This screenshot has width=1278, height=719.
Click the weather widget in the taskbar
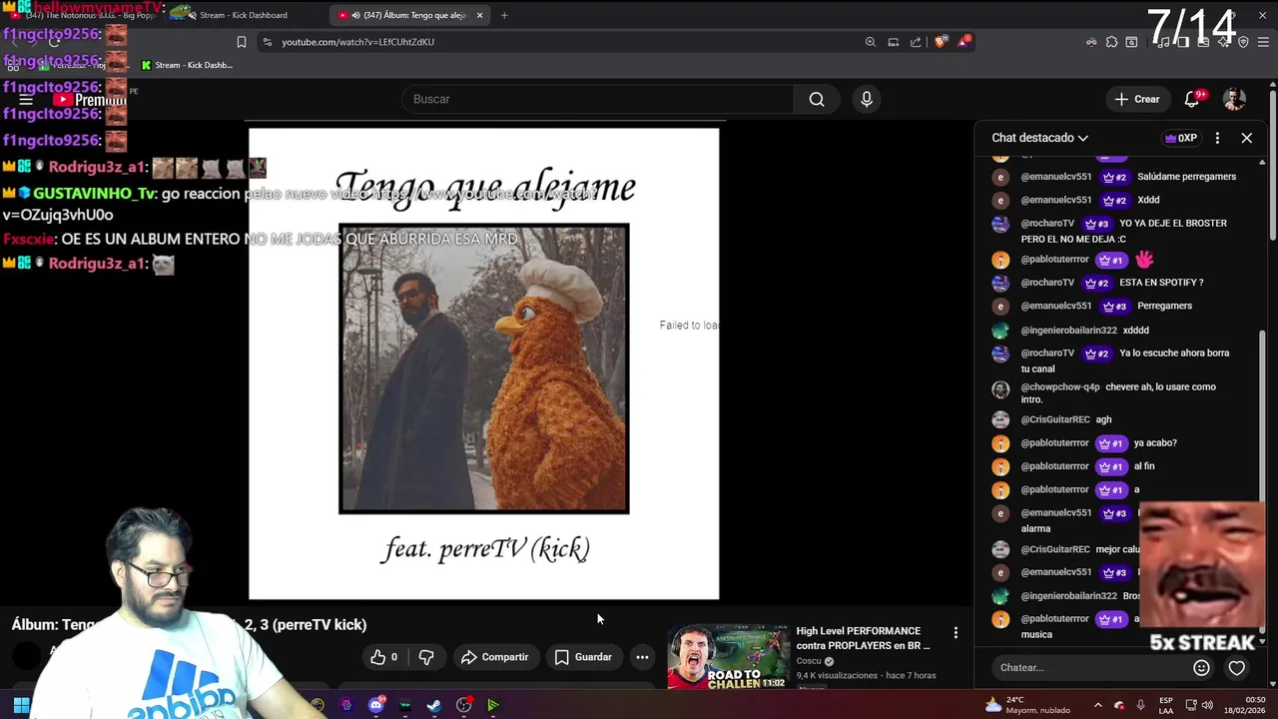click(x=1028, y=705)
